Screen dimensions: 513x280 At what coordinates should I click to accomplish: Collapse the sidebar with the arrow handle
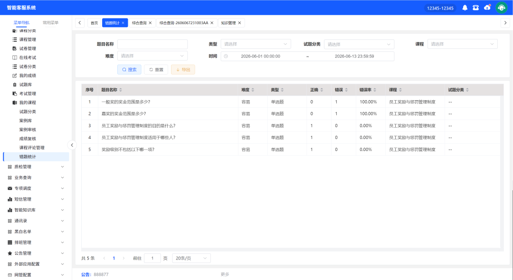pos(72,145)
